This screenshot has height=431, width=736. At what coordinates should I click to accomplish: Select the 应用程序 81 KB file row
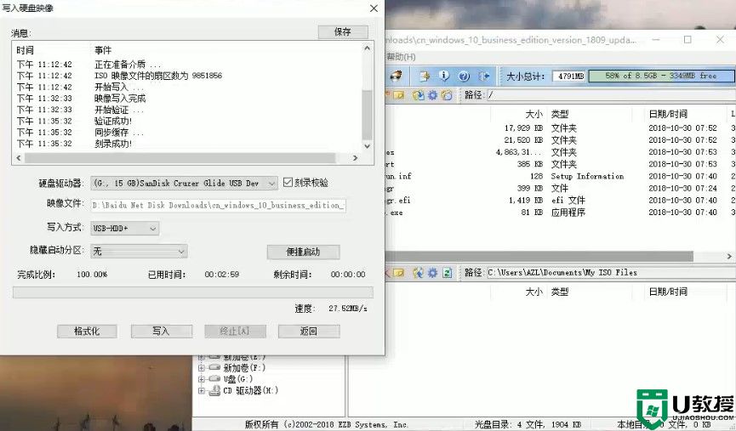pos(560,213)
